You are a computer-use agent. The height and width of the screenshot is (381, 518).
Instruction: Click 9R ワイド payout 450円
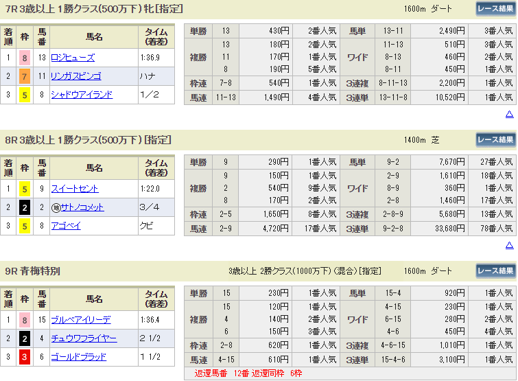coord(454,332)
